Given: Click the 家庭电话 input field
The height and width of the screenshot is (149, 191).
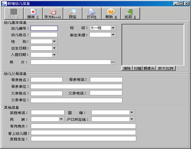Looking at the screenshot, I should click(48, 113).
